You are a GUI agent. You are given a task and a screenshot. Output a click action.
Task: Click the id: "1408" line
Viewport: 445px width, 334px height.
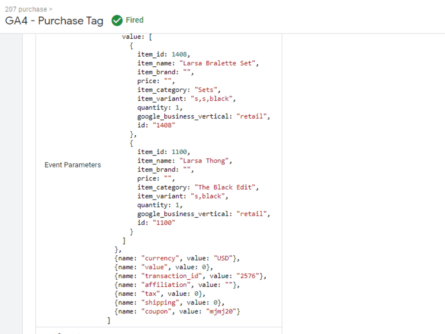click(156, 125)
